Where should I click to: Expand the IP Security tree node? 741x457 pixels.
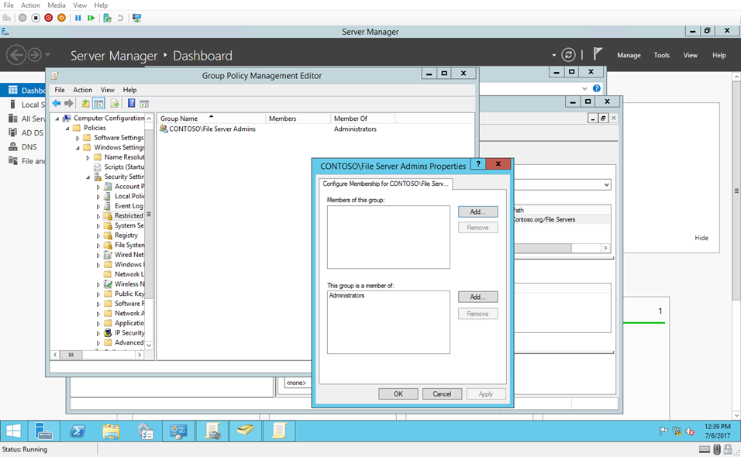[98, 333]
